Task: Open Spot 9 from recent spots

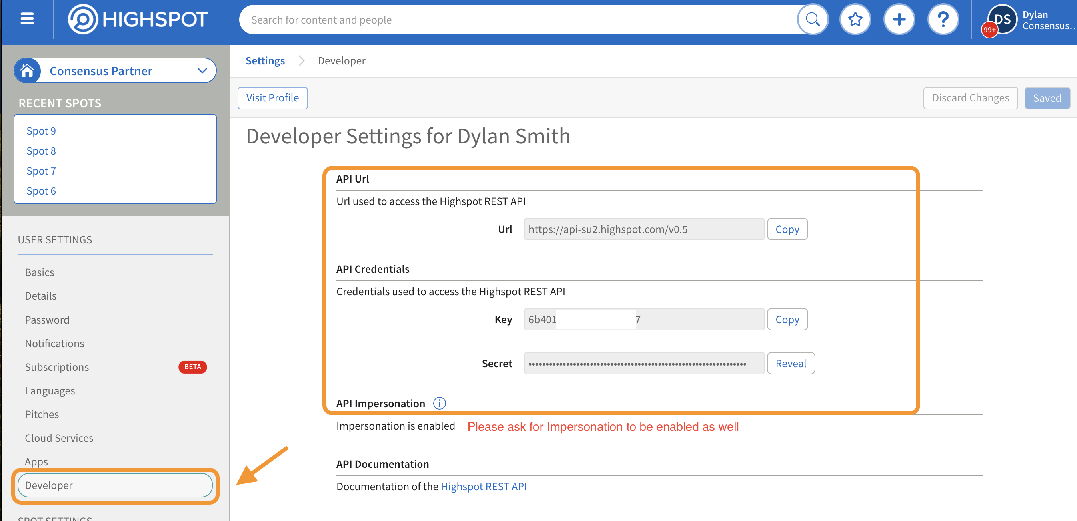Action: 41,131
